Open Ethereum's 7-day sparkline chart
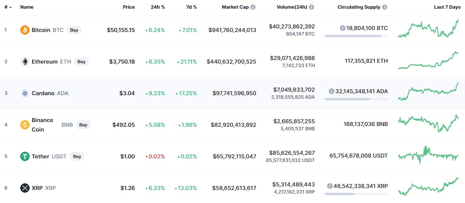The height and width of the screenshot is (203, 465). click(428, 60)
